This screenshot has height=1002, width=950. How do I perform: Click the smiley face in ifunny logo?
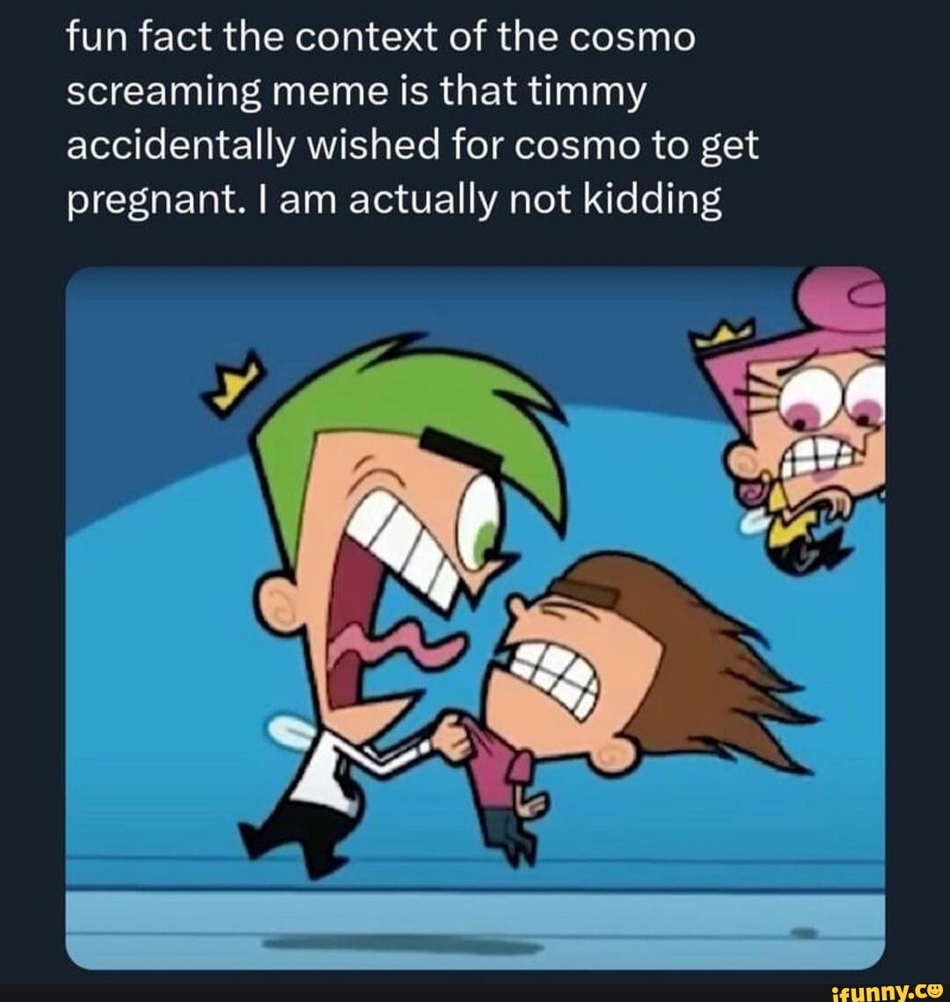point(936,991)
